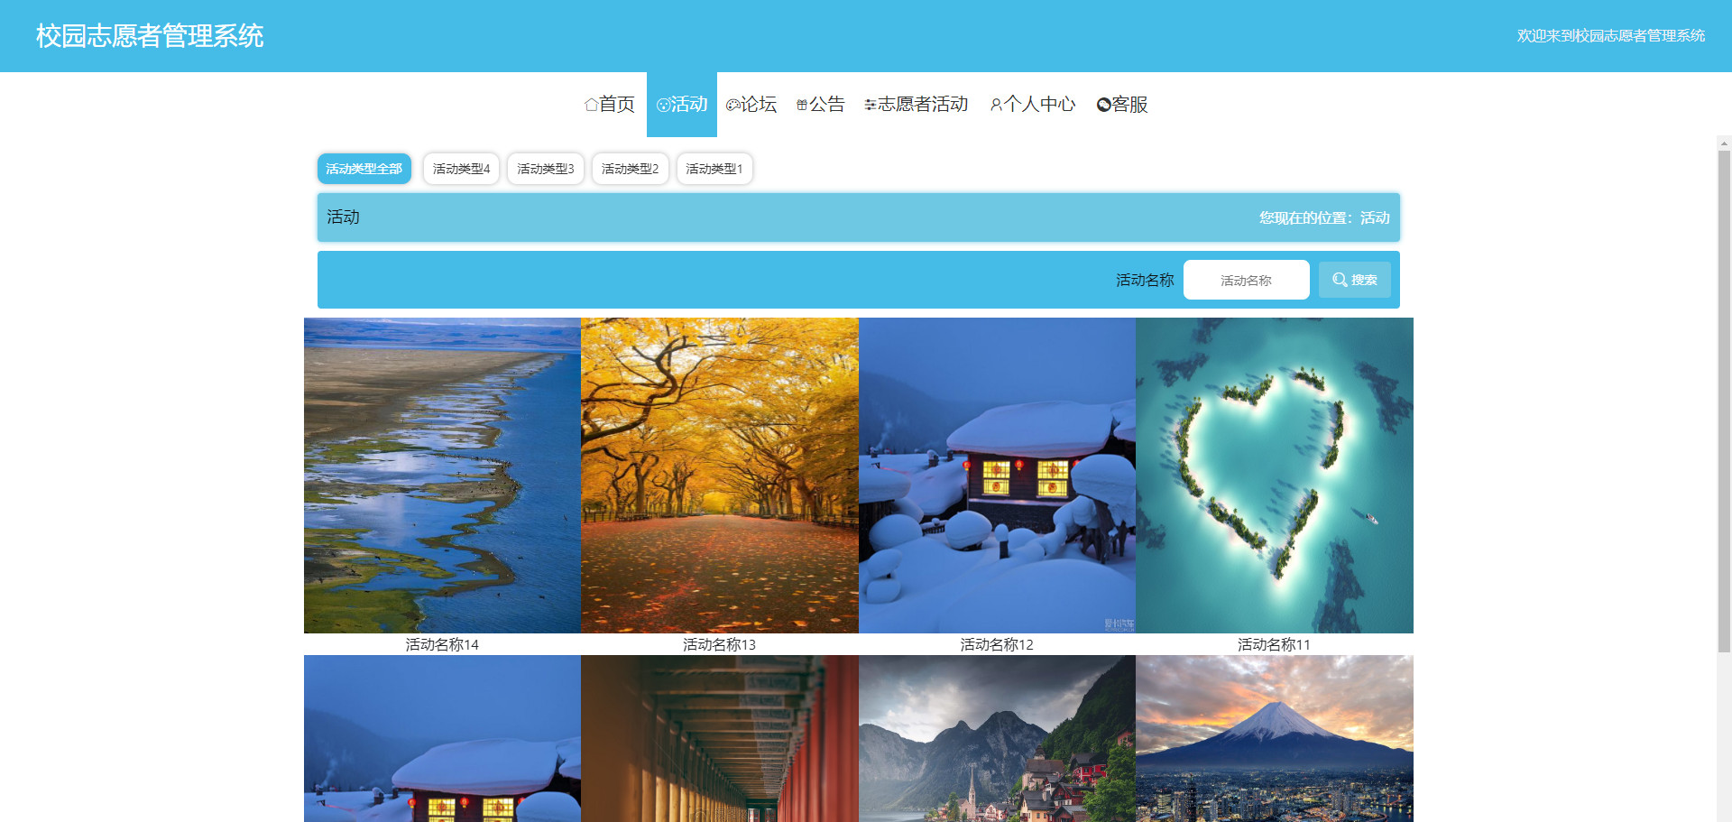Click the announcement icon beside 公告
1732x822 pixels.
tap(802, 105)
